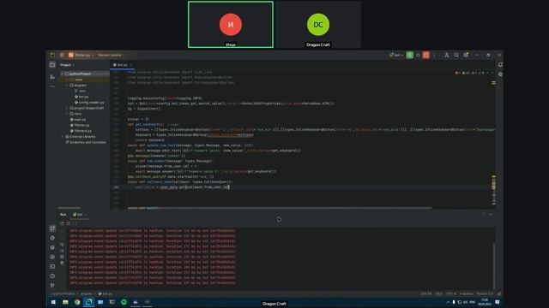549x308 pixels.
Task: Open the Version Control icon at sidebar bottom
Action: click(52, 285)
